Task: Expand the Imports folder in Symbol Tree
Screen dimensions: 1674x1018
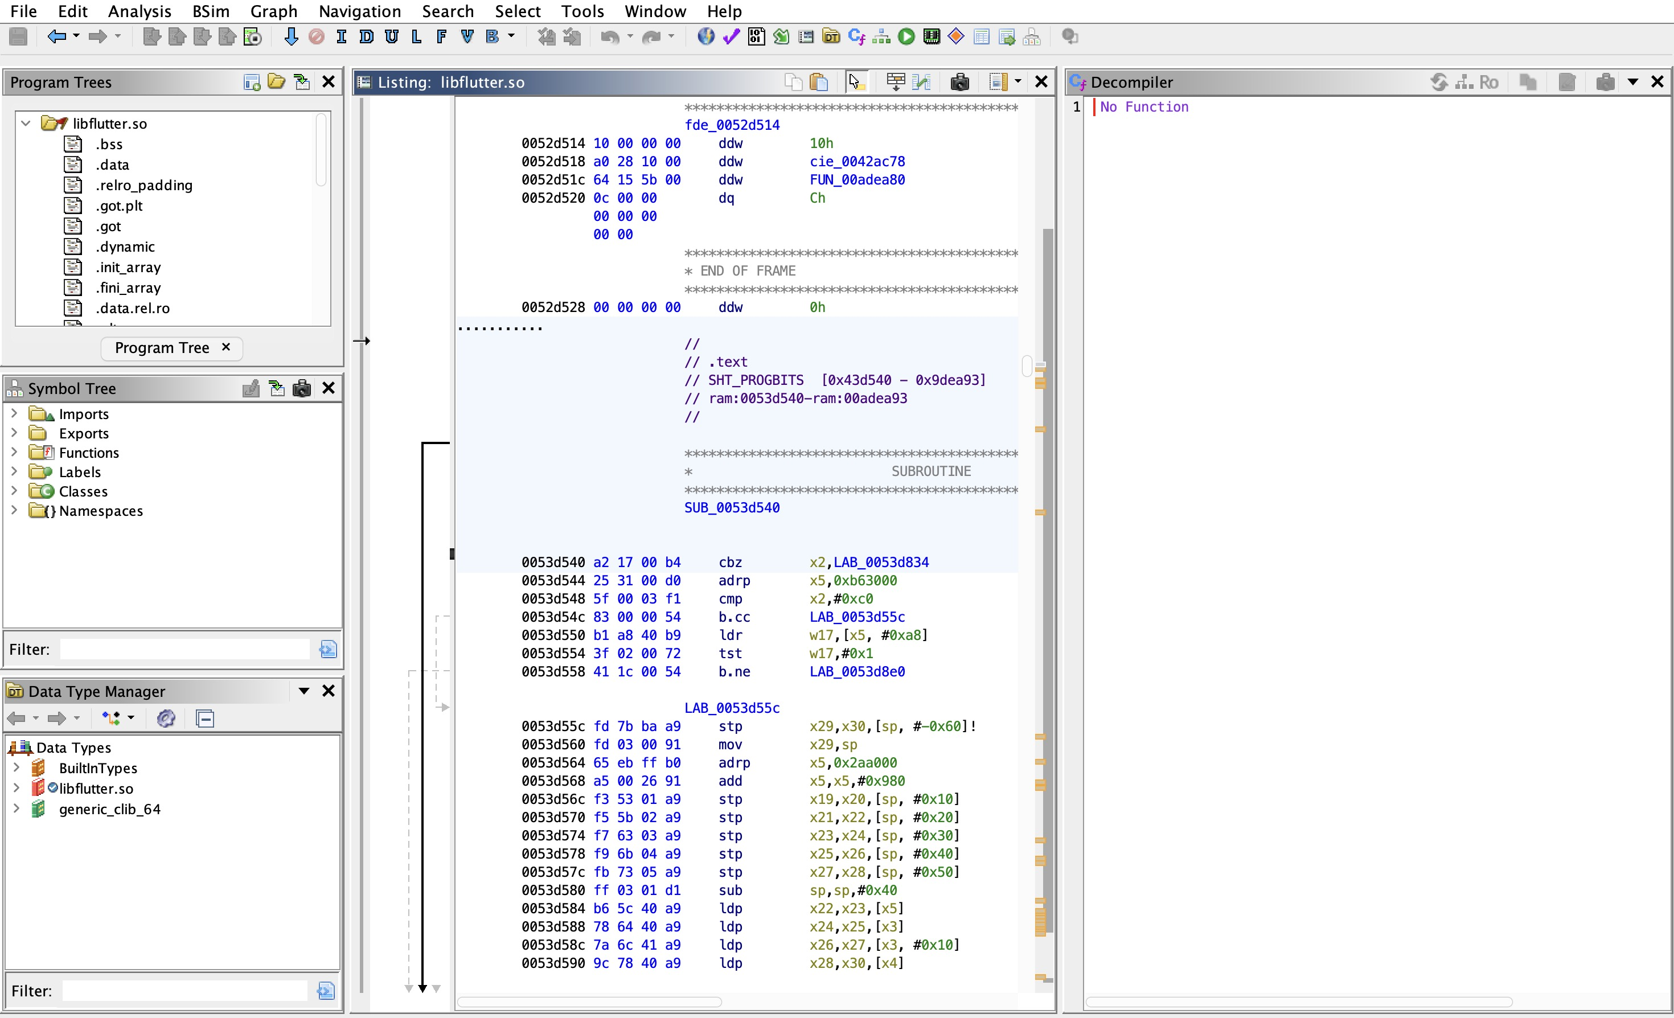Action: point(14,413)
